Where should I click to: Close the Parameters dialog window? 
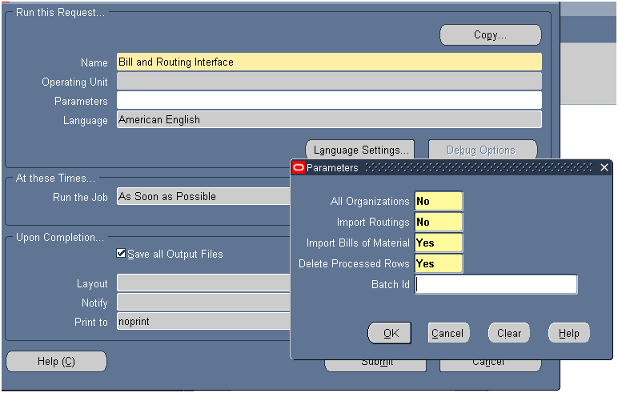click(604, 167)
